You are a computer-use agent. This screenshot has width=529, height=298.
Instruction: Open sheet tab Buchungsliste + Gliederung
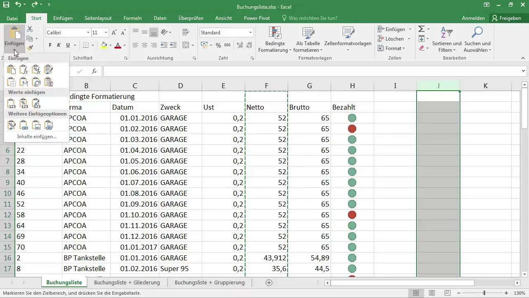point(127,283)
